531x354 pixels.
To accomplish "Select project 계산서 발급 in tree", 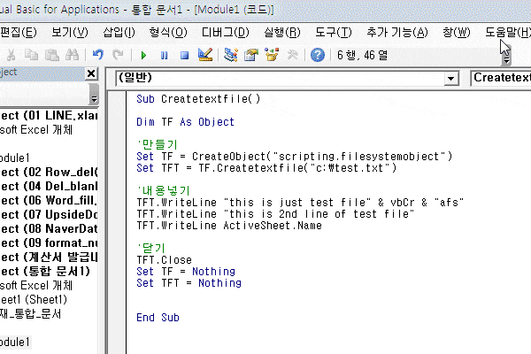I will (49, 258).
